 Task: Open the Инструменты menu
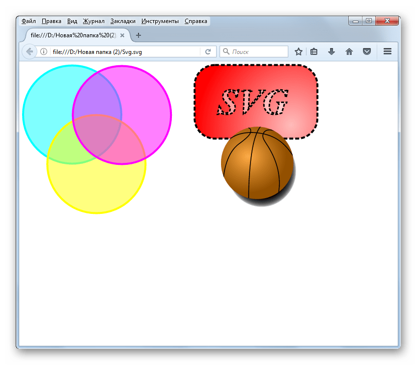[160, 21]
